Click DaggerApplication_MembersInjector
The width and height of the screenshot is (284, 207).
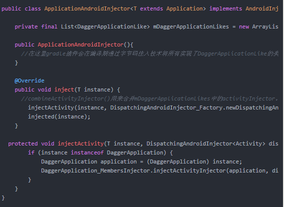coord(95,170)
